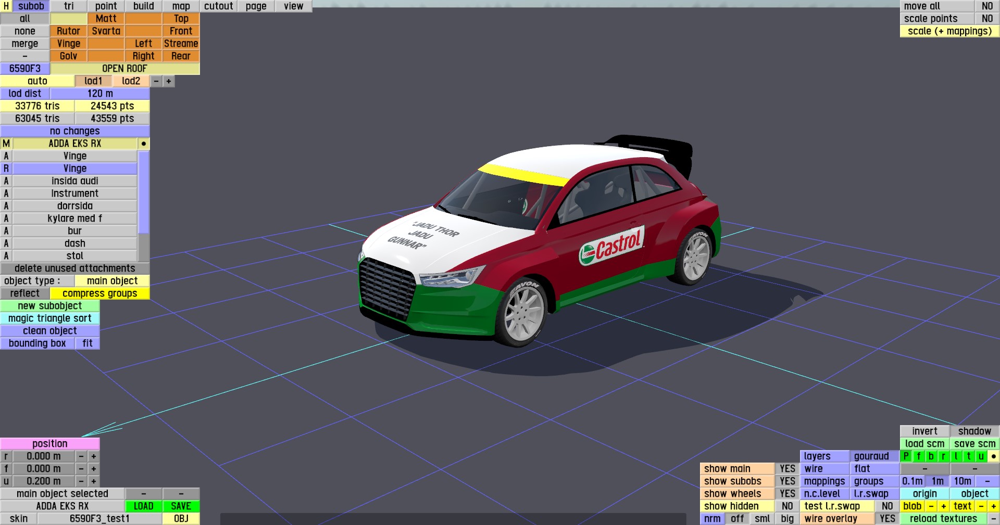Select the stol subobject row

(75, 256)
